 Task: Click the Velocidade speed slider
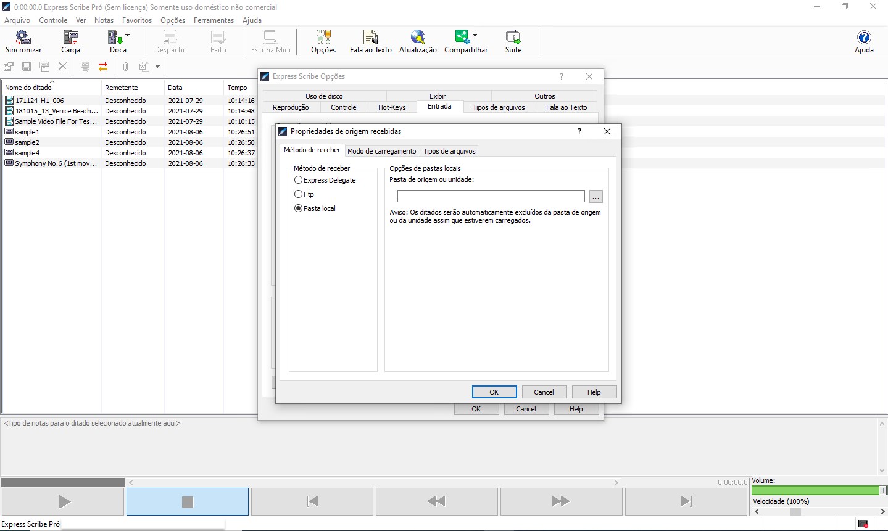819,511
